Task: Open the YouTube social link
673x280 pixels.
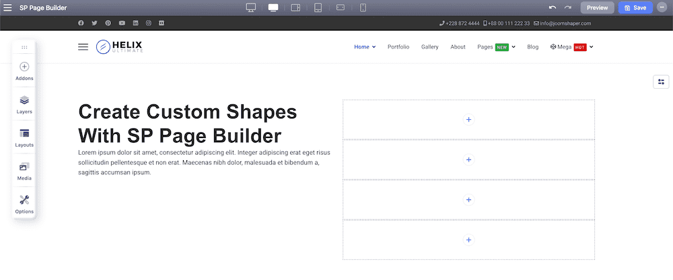Action: (x=122, y=23)
